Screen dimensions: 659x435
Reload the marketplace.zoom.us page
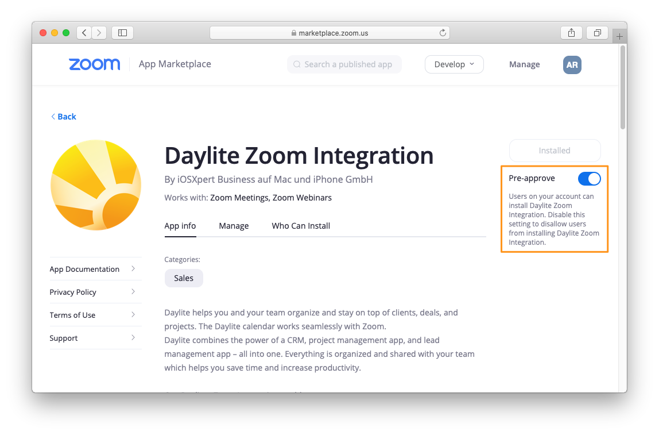point(443,33)
